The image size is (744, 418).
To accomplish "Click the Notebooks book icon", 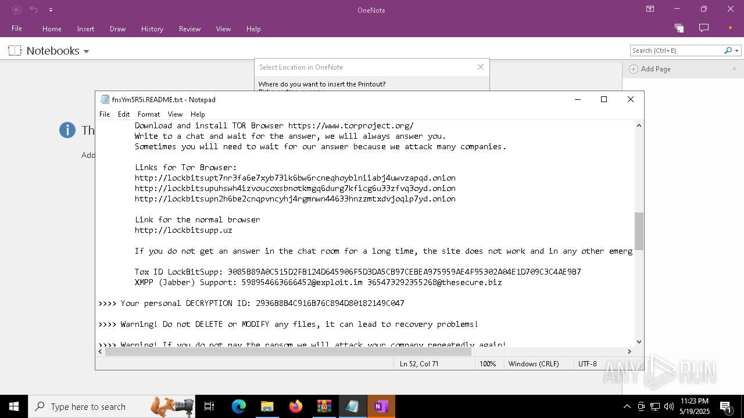I will (x=15, y=51).
